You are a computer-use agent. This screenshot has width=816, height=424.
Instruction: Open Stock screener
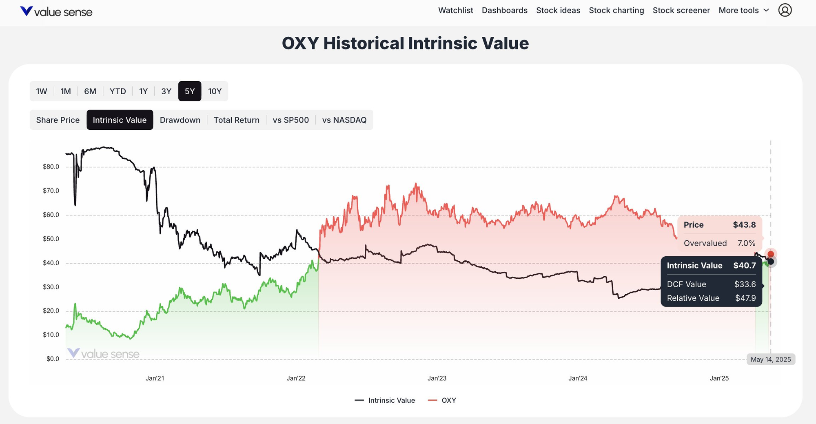681,11
